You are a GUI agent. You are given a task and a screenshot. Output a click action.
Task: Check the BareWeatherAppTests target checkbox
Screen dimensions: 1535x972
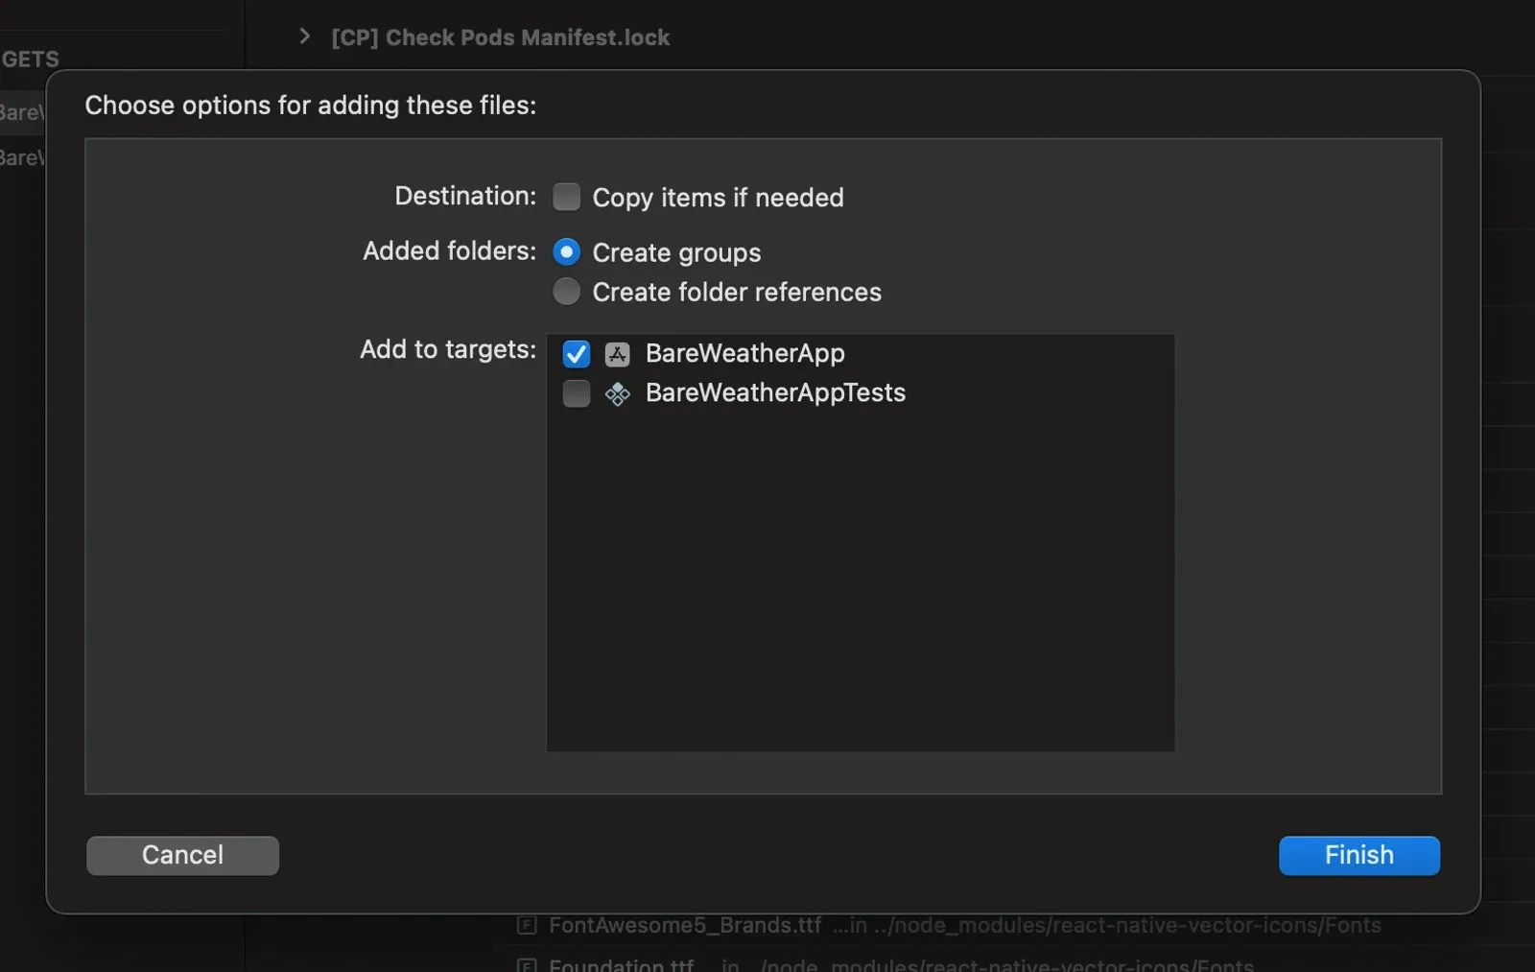(x=577, y=393)
